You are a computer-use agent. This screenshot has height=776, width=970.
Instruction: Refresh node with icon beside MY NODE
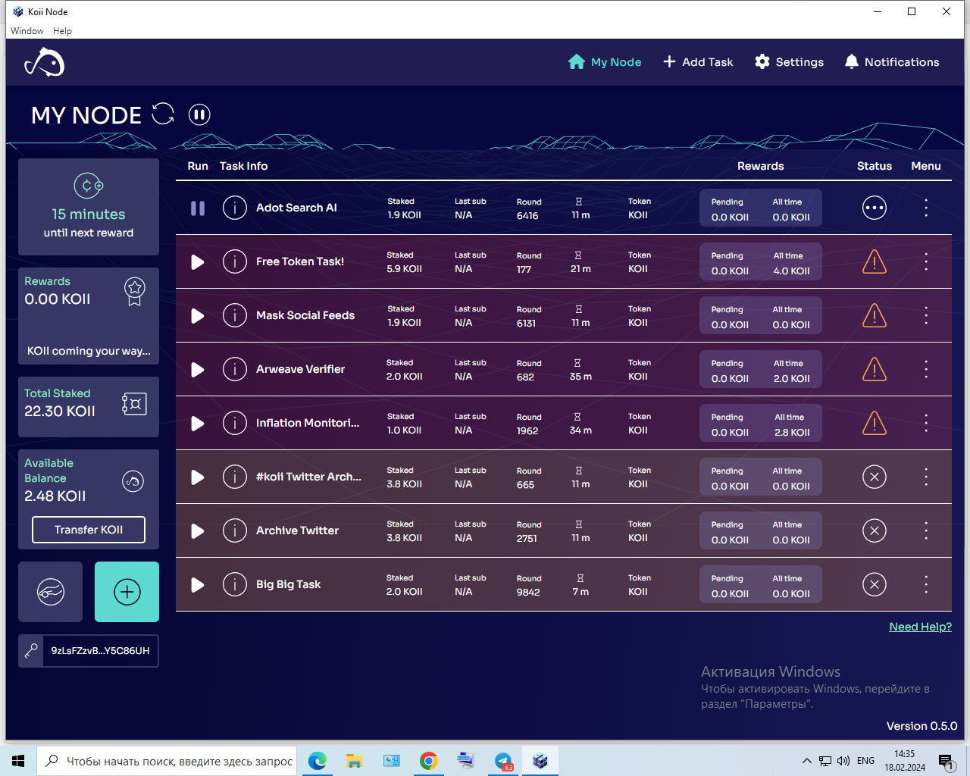[163, 114]
